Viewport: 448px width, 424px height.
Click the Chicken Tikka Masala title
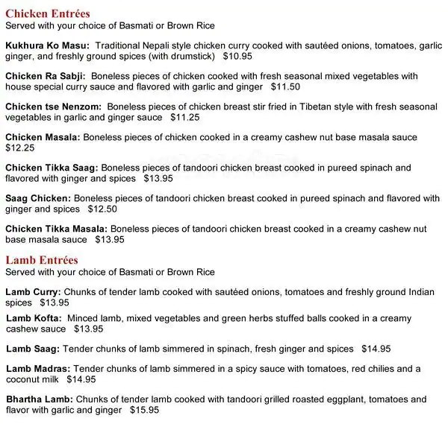pyautogui.click(x=56, y=229)
